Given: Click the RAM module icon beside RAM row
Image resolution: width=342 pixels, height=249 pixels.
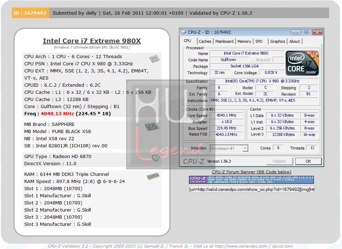Looking at the screenshot, I should point(153,176).
